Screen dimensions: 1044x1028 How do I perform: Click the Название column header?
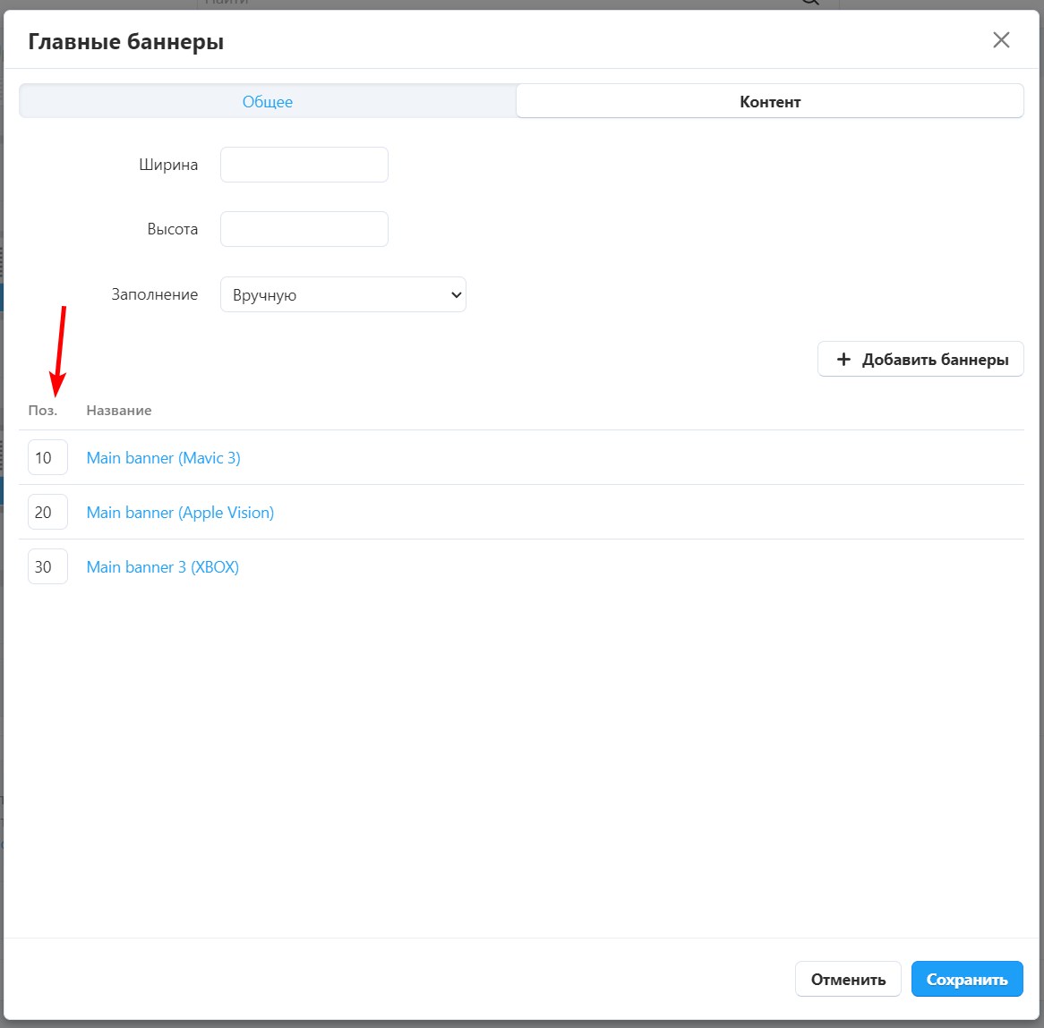pyautogui.click(x=118, y=411)
